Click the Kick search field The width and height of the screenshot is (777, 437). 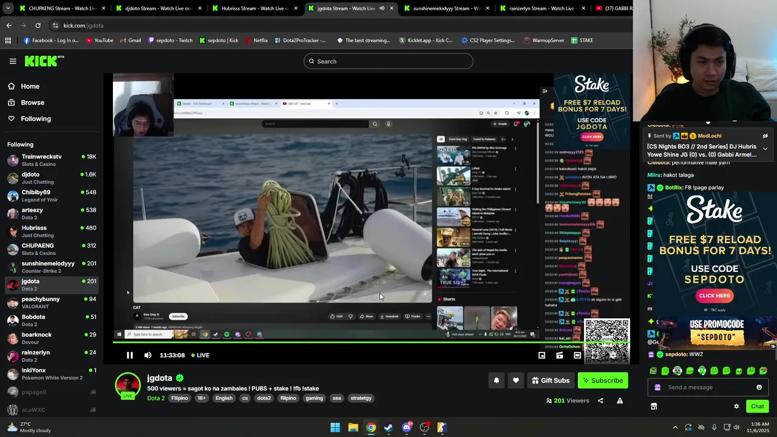[388, 61]
